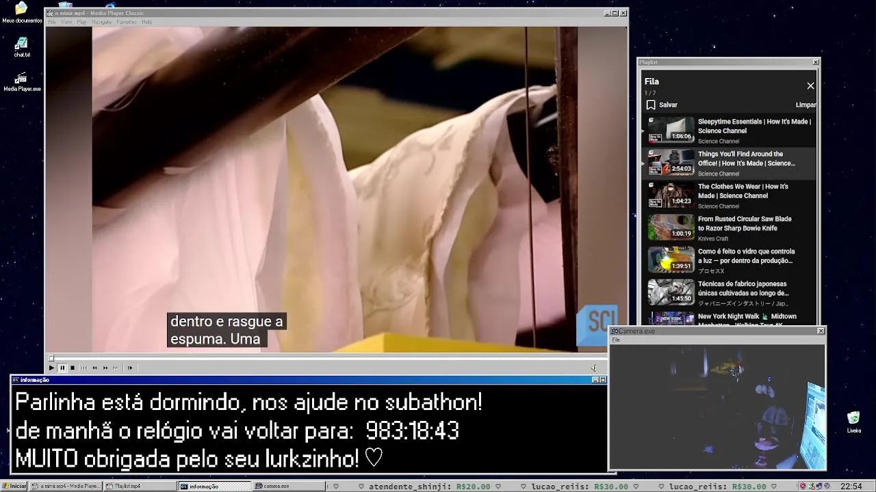This screenshot has width=876, height=492.
Task: Click the taskbar clock showing 22:54
Action: click(x=851, y=487)
